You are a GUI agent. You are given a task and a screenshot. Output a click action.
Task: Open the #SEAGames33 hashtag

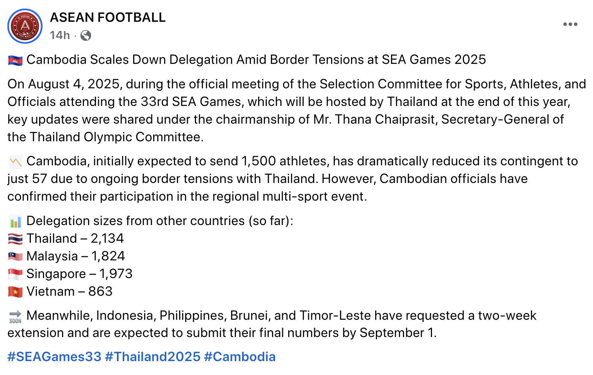point(55,357)
